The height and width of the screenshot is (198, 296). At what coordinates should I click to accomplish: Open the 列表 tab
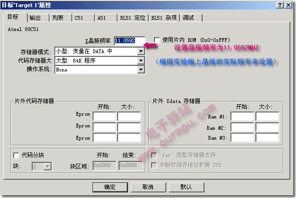click(58, 17)
